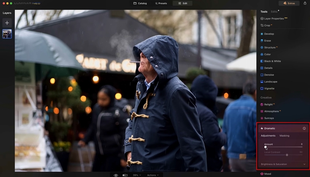Click the Luminar Neo logo
Image resolution: width=310 pixels, height=177 pixels.
(27, 4)
